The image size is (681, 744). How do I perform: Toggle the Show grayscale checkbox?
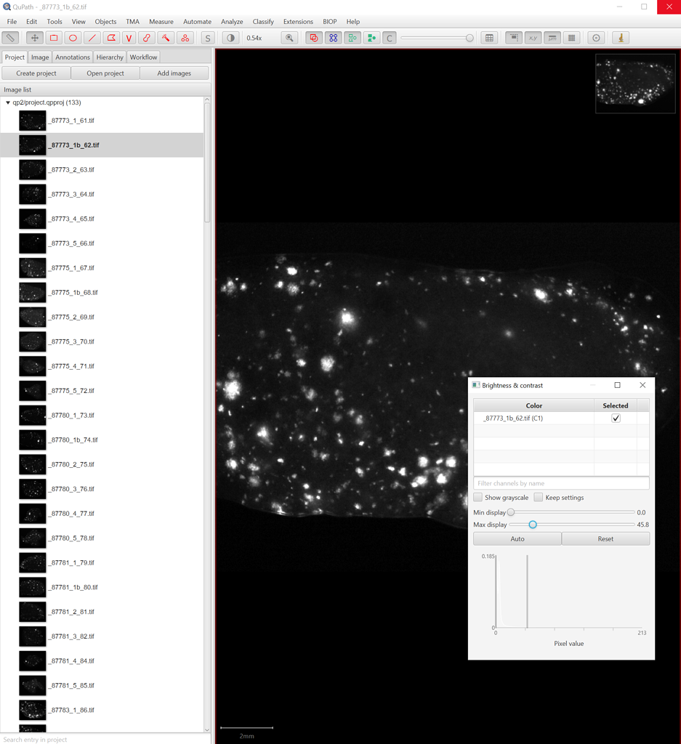click(x=478, y=497)
